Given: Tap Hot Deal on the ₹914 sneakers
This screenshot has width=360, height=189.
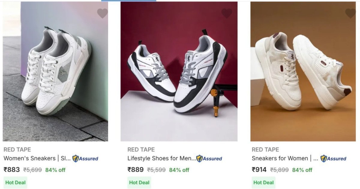Looking at the screenshot, I should point(263,182).
